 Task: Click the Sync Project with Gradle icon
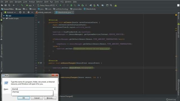pos(91,5)
